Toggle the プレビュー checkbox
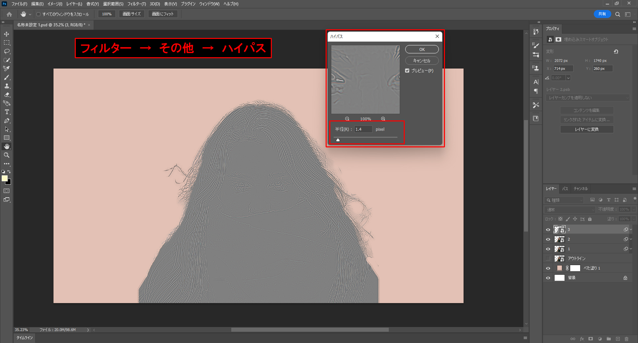This screenshot has height=343, width=638. [407, 71]
